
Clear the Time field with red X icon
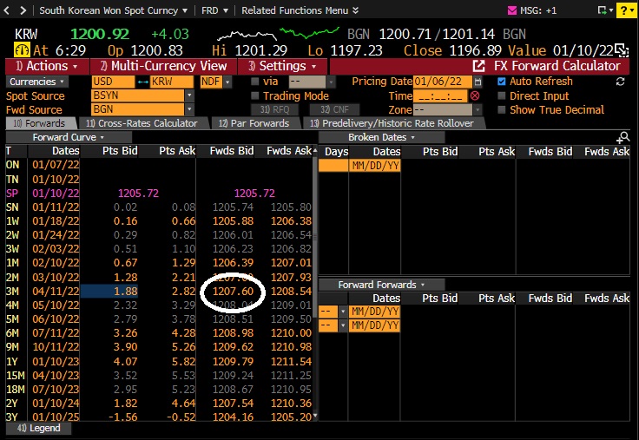click(x=475, y=96)
